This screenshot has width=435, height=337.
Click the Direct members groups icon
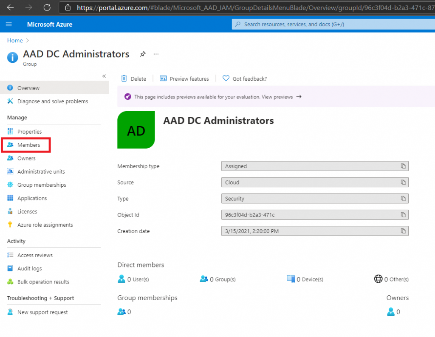pos(204,279)
